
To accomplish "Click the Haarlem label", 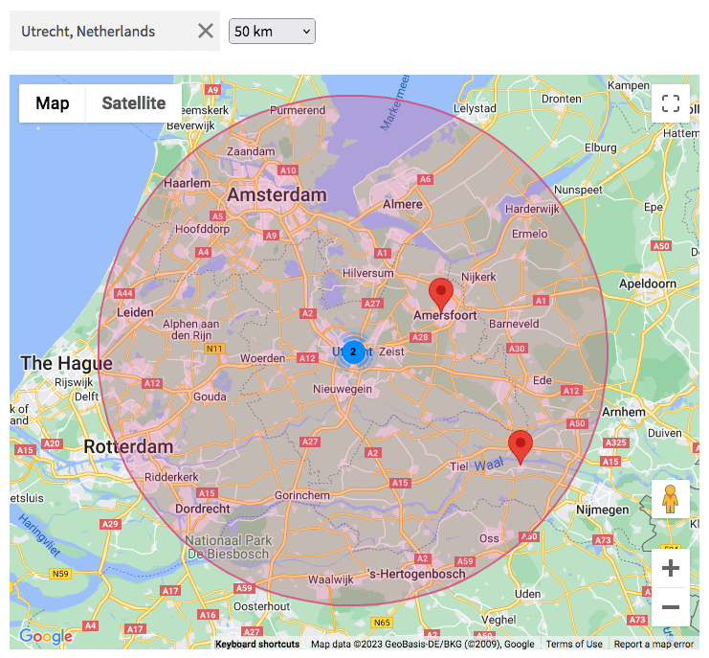I will (x=187, y=183).
